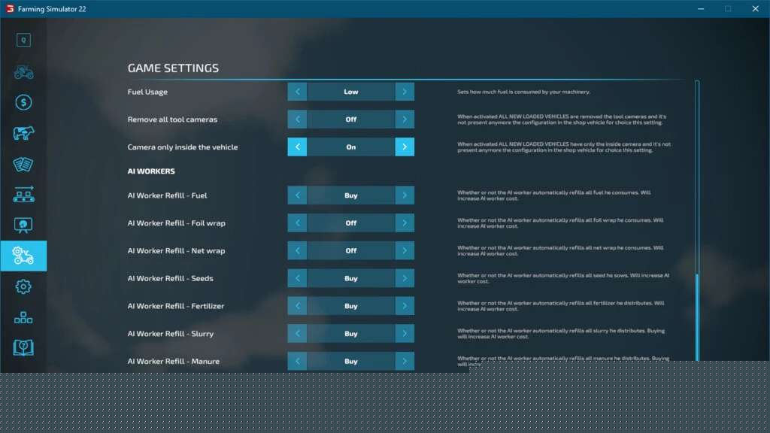Image resolution: width=770 pixels, height=433 pixels.
Task: Open the finances dollar-sign page
Action: (23, 102)
